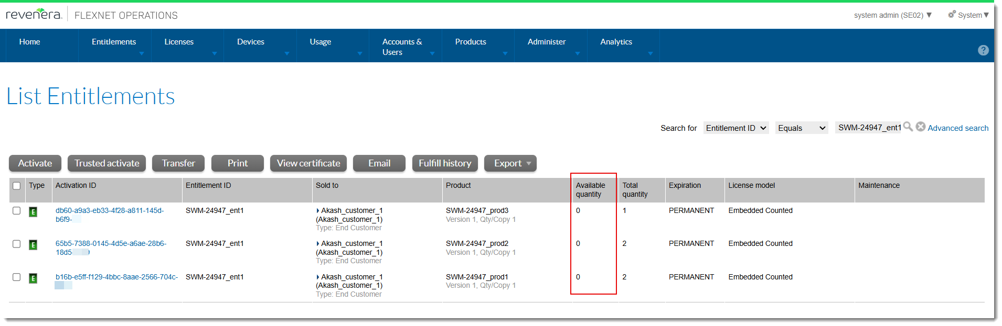Open the help question mark icon
Screen dimensions: 1002x326
pos(983,50)
